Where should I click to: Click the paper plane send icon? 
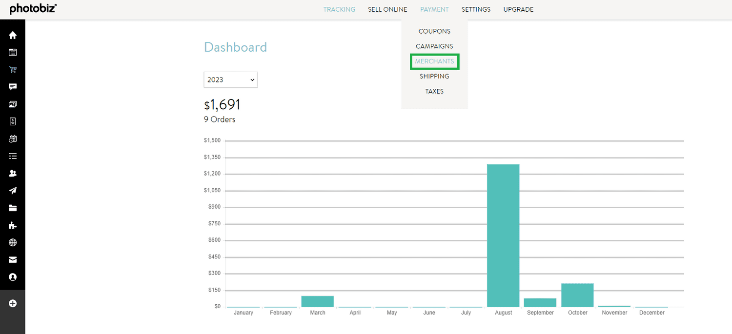tap(13, 191)
